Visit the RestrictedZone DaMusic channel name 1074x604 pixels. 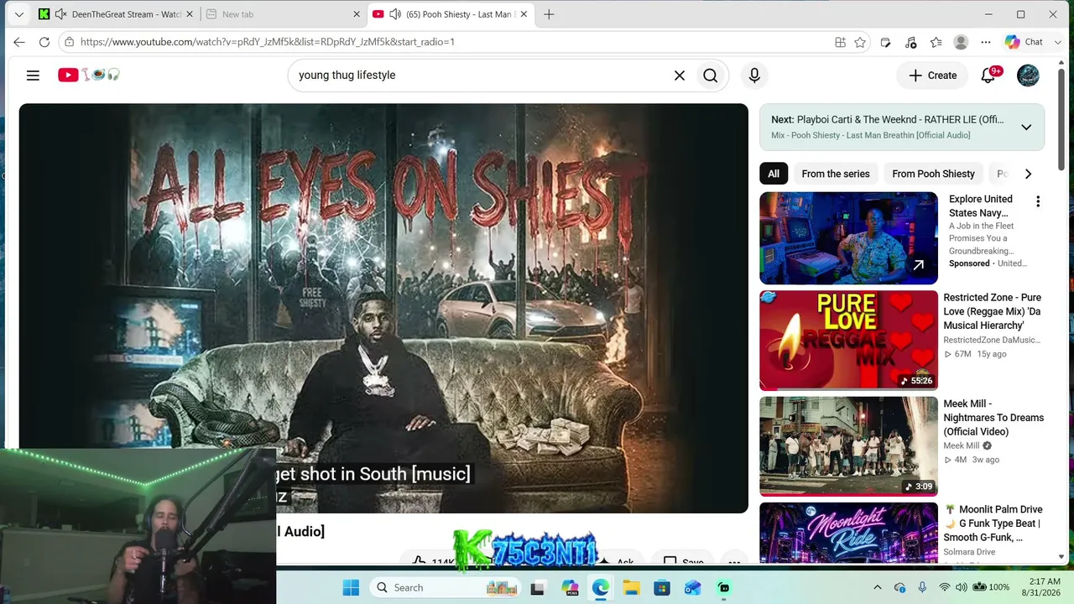point(991,340)
